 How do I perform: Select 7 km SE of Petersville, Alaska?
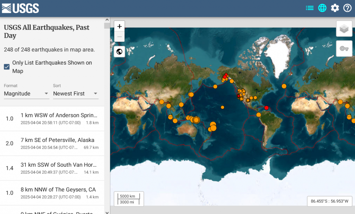pyautogui.click(x=52, y=144)
